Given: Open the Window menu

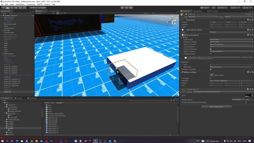Looking at the screenshot, I should 47,4.
